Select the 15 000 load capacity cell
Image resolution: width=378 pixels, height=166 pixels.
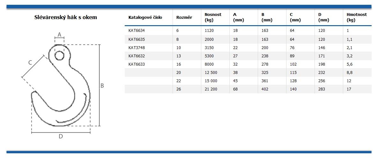coord(211,81)
